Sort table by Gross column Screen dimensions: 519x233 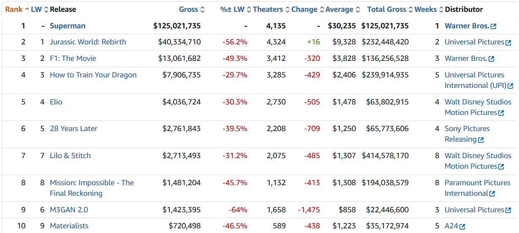pyautogui.click(x=188, y=9)
